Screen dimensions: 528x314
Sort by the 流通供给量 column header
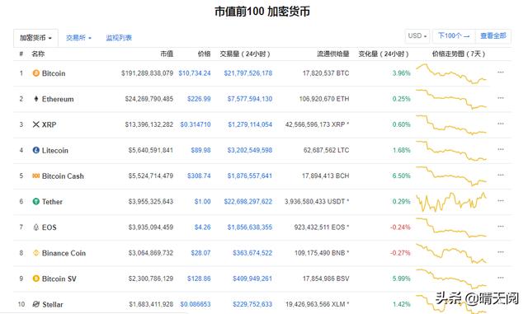(333, 54)
